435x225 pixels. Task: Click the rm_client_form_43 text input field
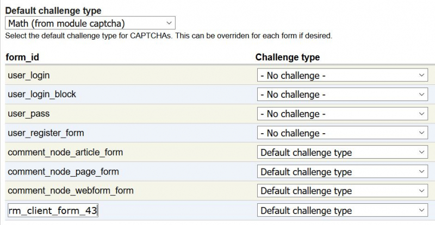pyautogui.click(x=53, y=210)
